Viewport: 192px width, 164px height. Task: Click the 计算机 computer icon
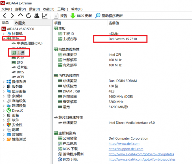[9, 34]
